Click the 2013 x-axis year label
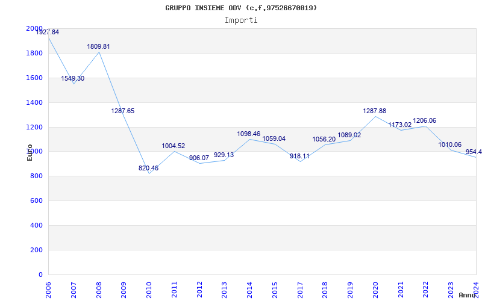482x301 pixels. click(225, 290)
